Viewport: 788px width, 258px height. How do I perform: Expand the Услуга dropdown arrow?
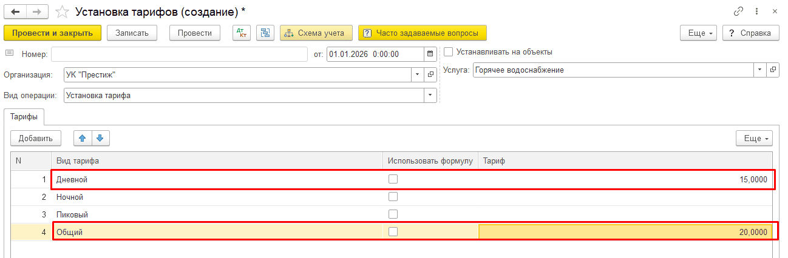pos(761,70)
